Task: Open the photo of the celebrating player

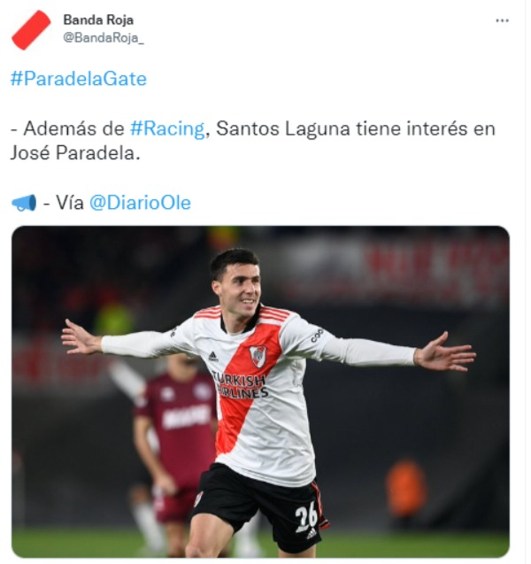Action: point(260,391)
